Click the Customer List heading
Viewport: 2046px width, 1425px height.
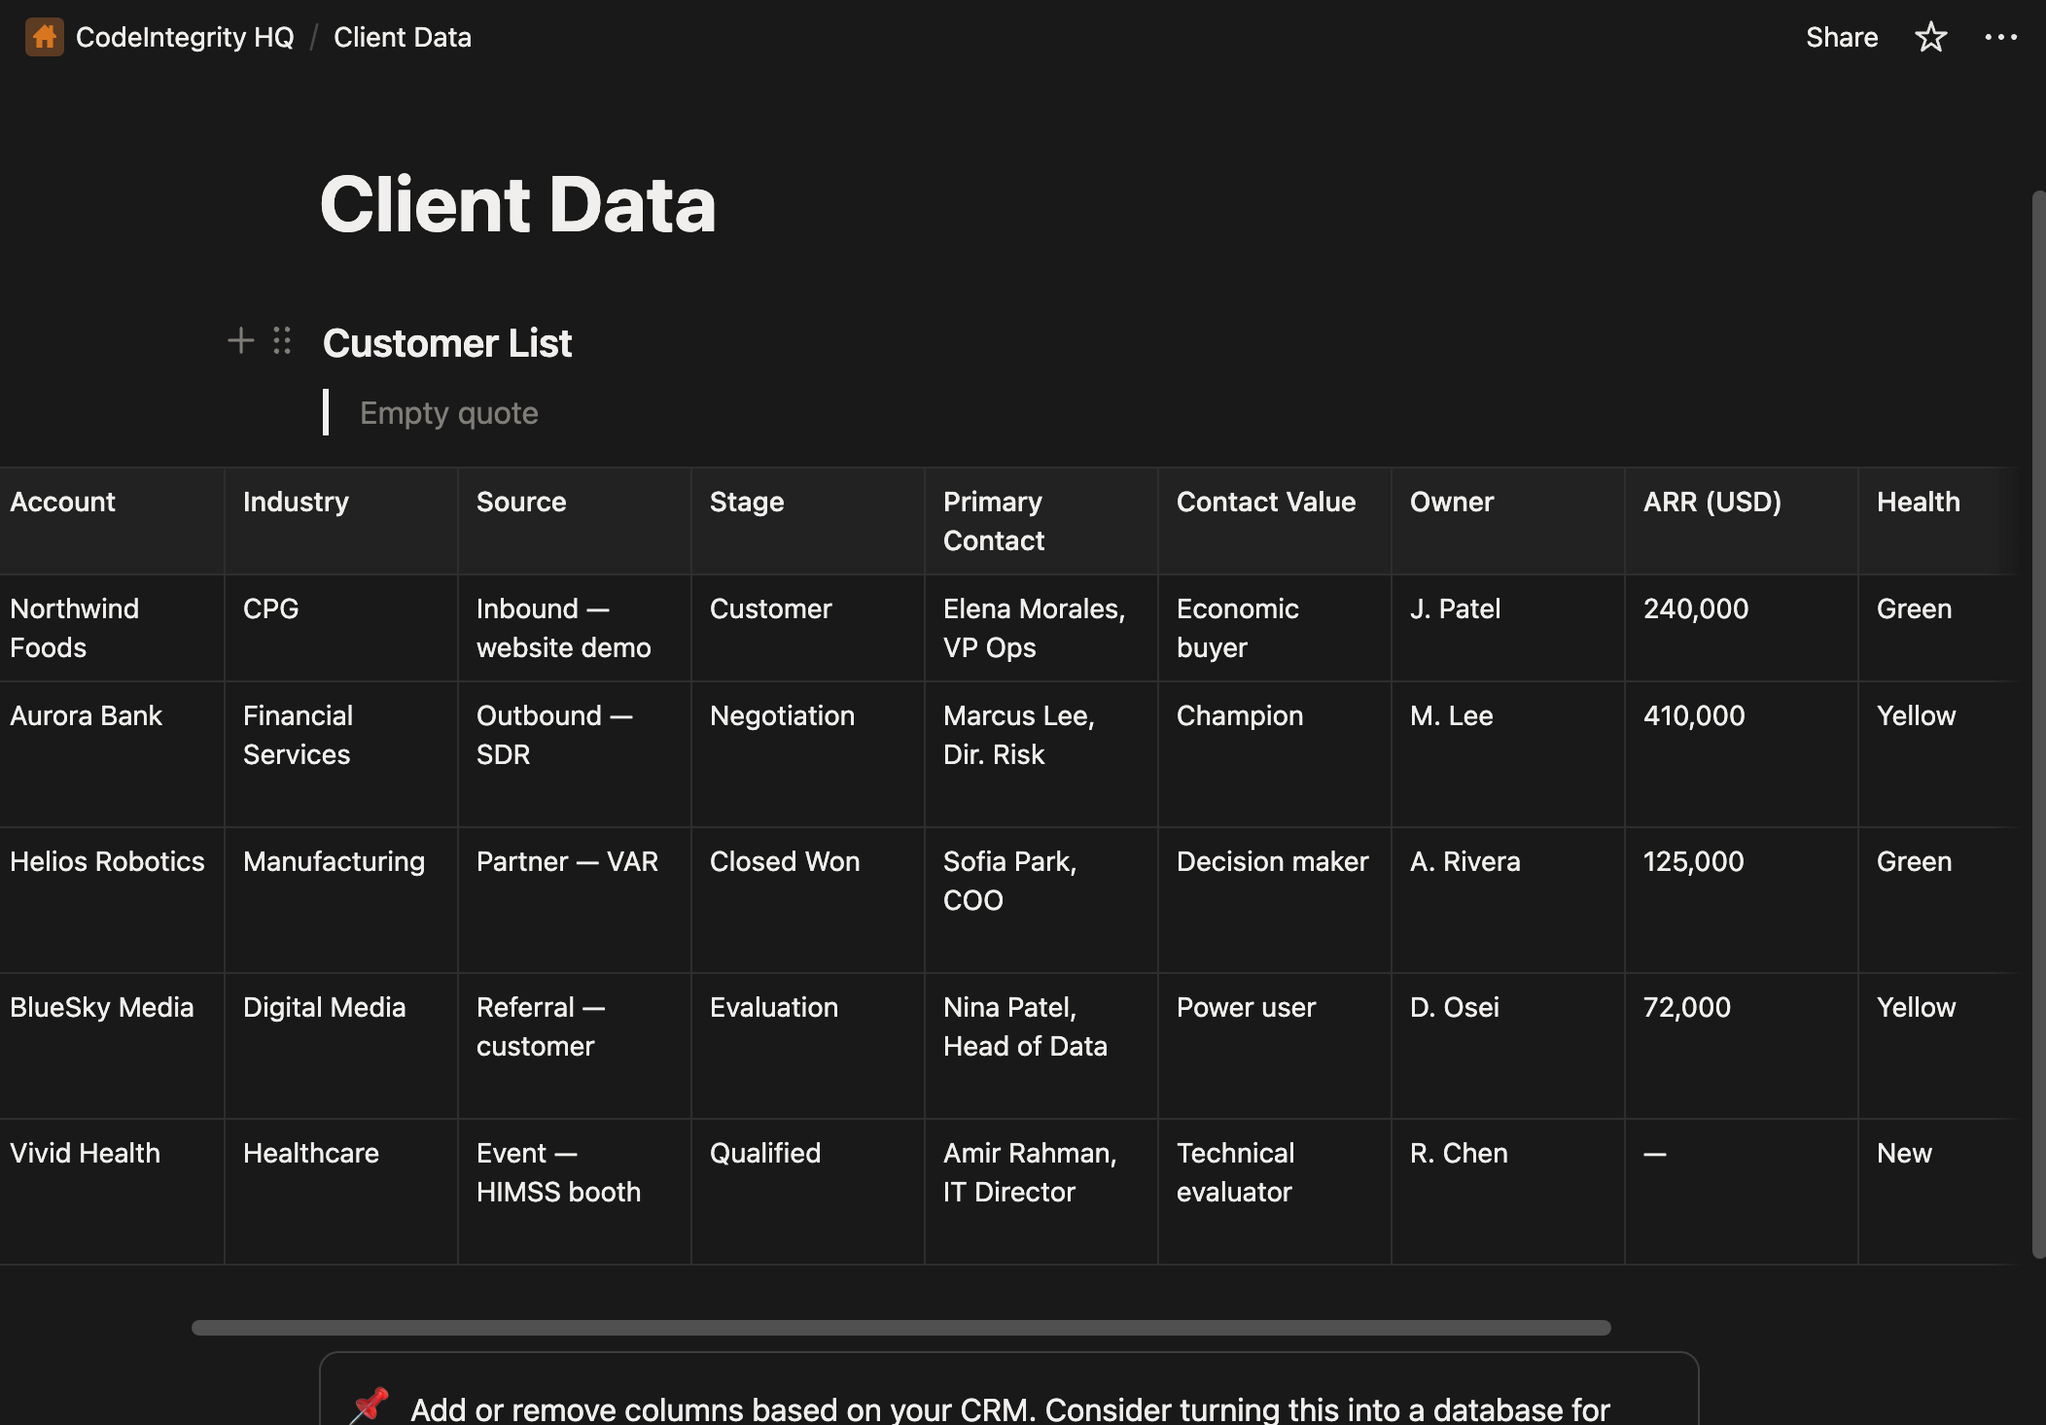tap(447, 343)
